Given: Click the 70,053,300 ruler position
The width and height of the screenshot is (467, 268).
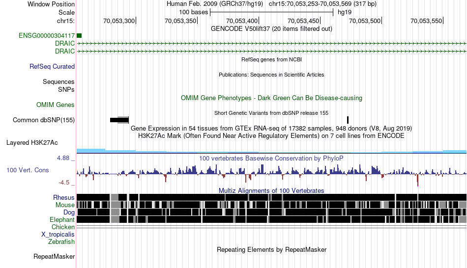Looking at the screenshot, I should 119,21.
